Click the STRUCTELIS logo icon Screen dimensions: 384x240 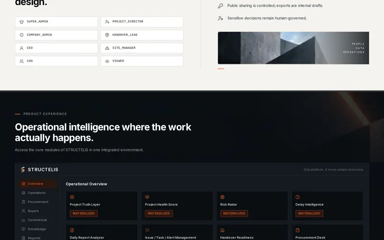pyautogui.click(x=23, y=169)
